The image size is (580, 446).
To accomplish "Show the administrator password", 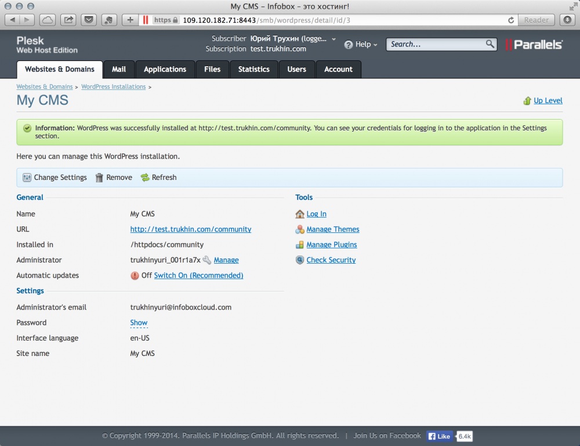I will [x=139, y=322].
